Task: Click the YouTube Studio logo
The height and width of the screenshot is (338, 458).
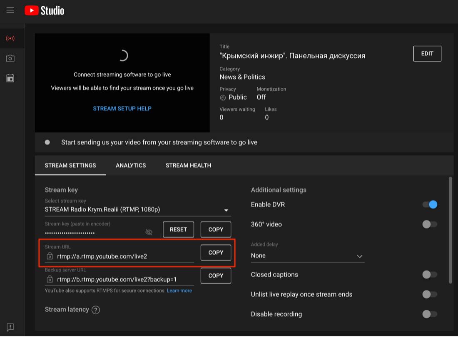Action: tap(45, 10)
